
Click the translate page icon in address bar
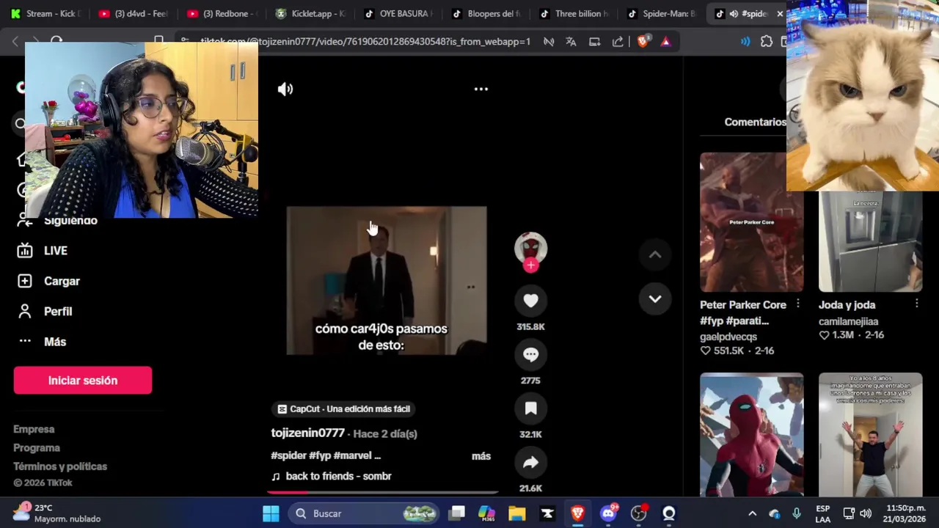click(571, 42)
